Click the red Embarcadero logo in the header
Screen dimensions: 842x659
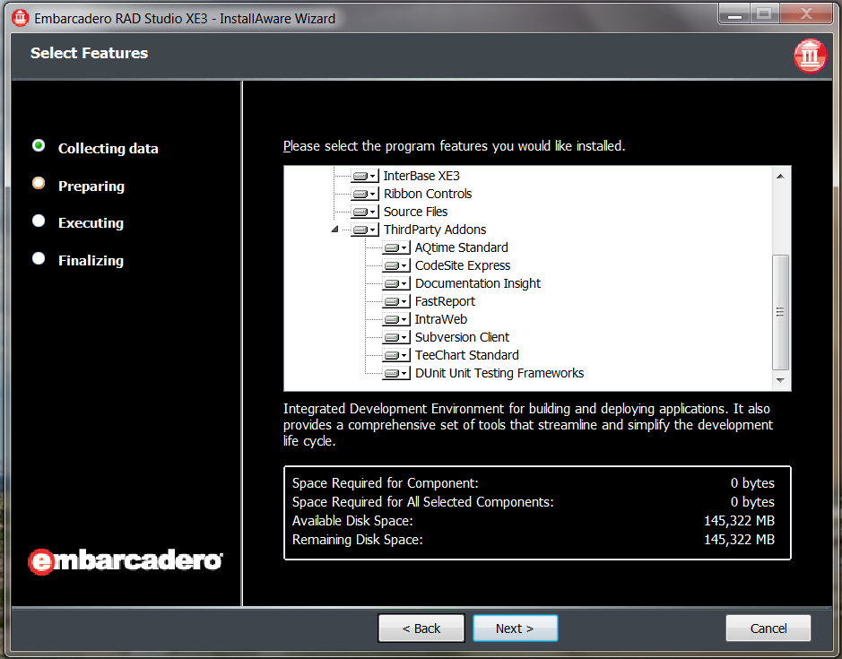coord(811,55)
